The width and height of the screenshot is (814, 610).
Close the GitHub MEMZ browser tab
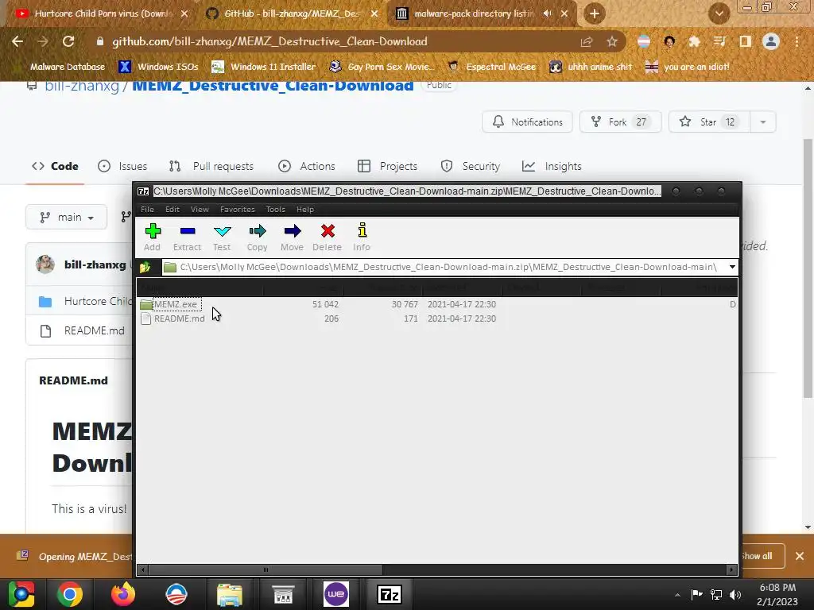pyautogui.click(x=374, y=14)
